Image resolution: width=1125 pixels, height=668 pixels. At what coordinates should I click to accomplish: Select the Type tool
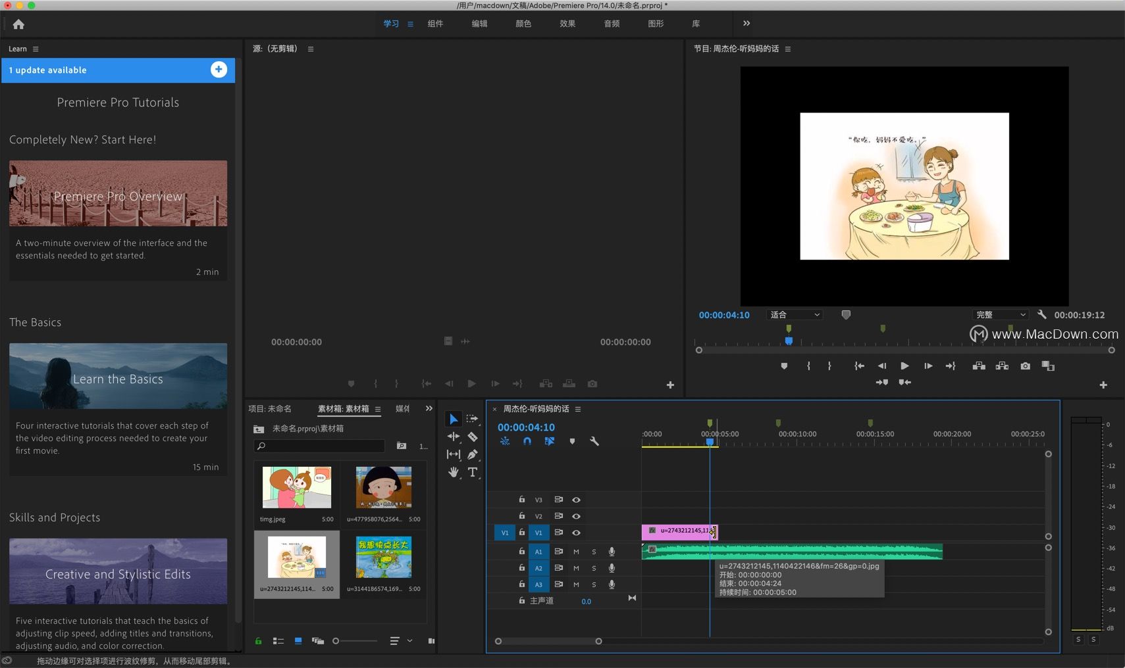pyautogui.click(x=472, y=472)
